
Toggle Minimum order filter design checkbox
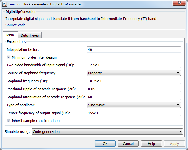click(9, 57)
